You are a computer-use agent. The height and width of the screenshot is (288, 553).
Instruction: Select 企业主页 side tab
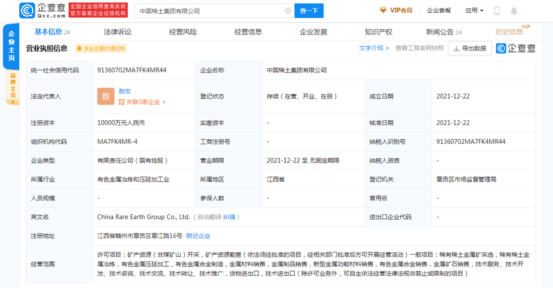[x=11, y=46]
